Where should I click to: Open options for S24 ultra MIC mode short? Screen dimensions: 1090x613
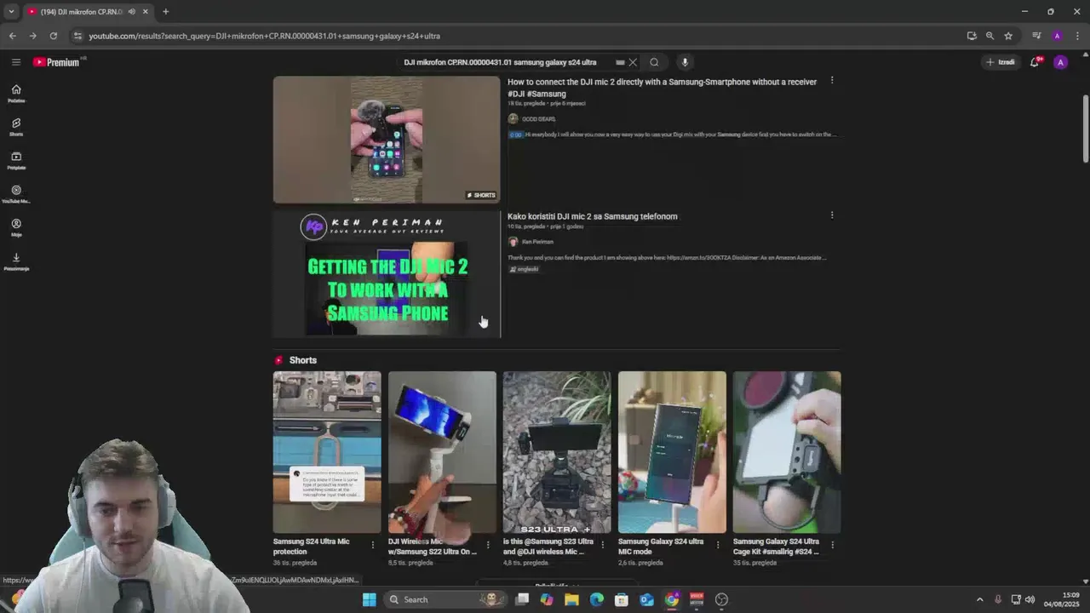718,545
